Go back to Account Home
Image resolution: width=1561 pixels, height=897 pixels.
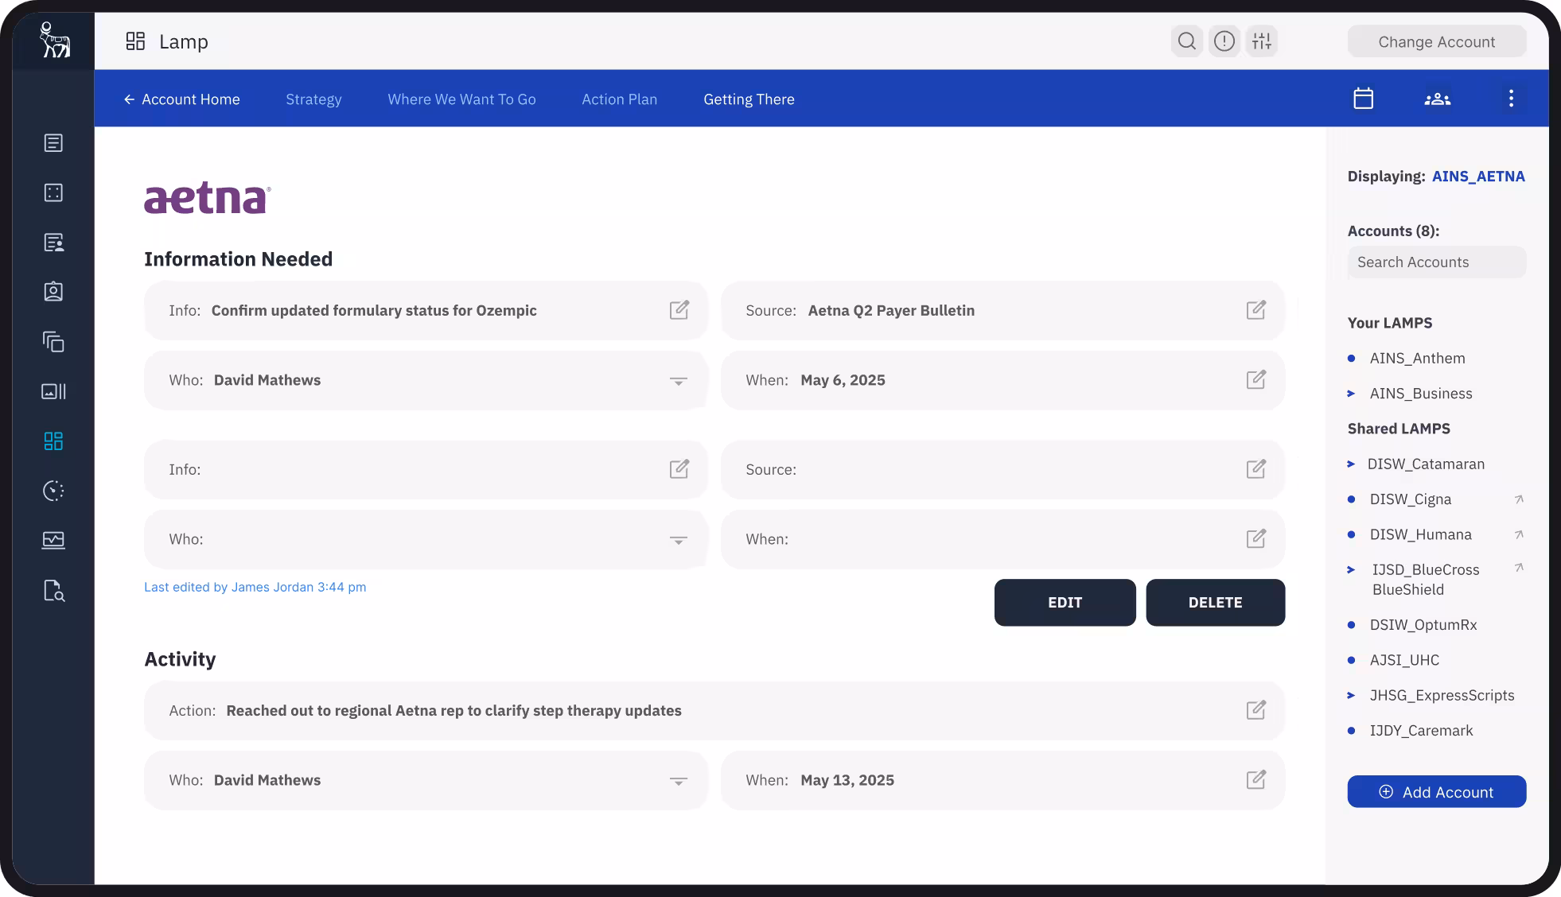181,99
